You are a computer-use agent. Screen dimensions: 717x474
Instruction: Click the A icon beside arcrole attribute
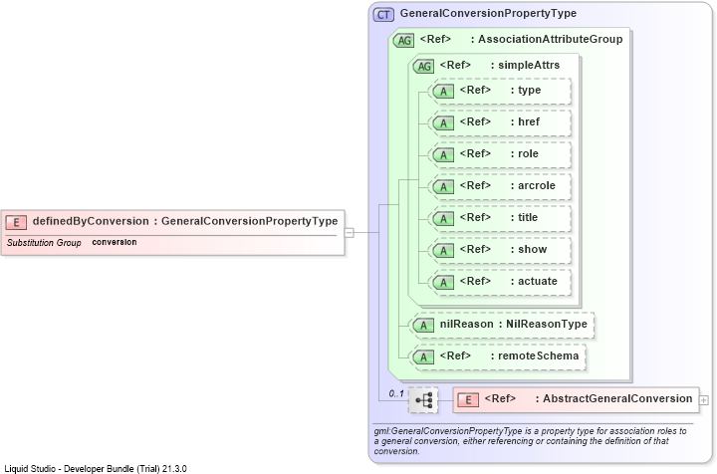443,187
